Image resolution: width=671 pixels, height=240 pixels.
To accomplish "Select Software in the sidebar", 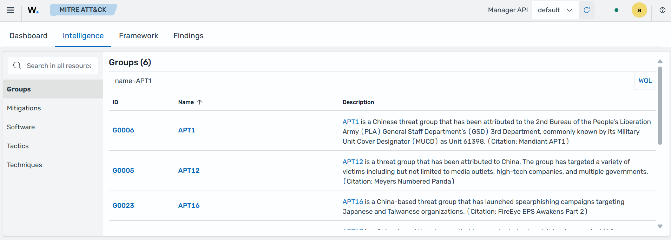I will click(x=53, y=127).
